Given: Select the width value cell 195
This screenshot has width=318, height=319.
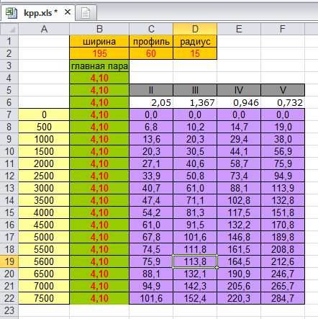Looking at the screenshot, I should pos(99,53).
